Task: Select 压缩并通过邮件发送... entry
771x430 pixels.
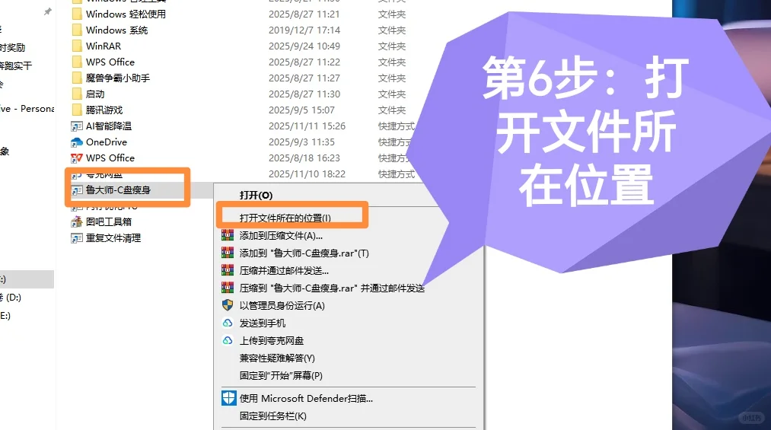Action: (284, 271)
